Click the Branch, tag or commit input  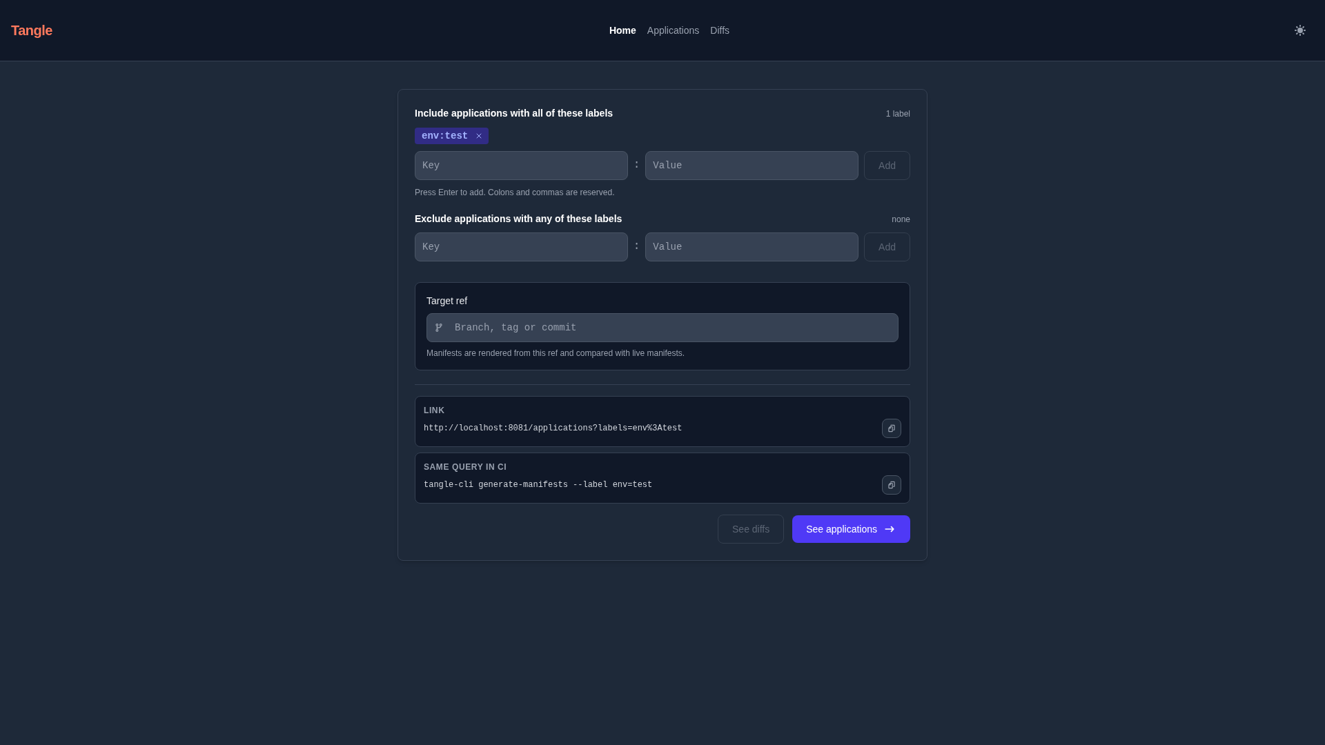(x=662, y=328)
